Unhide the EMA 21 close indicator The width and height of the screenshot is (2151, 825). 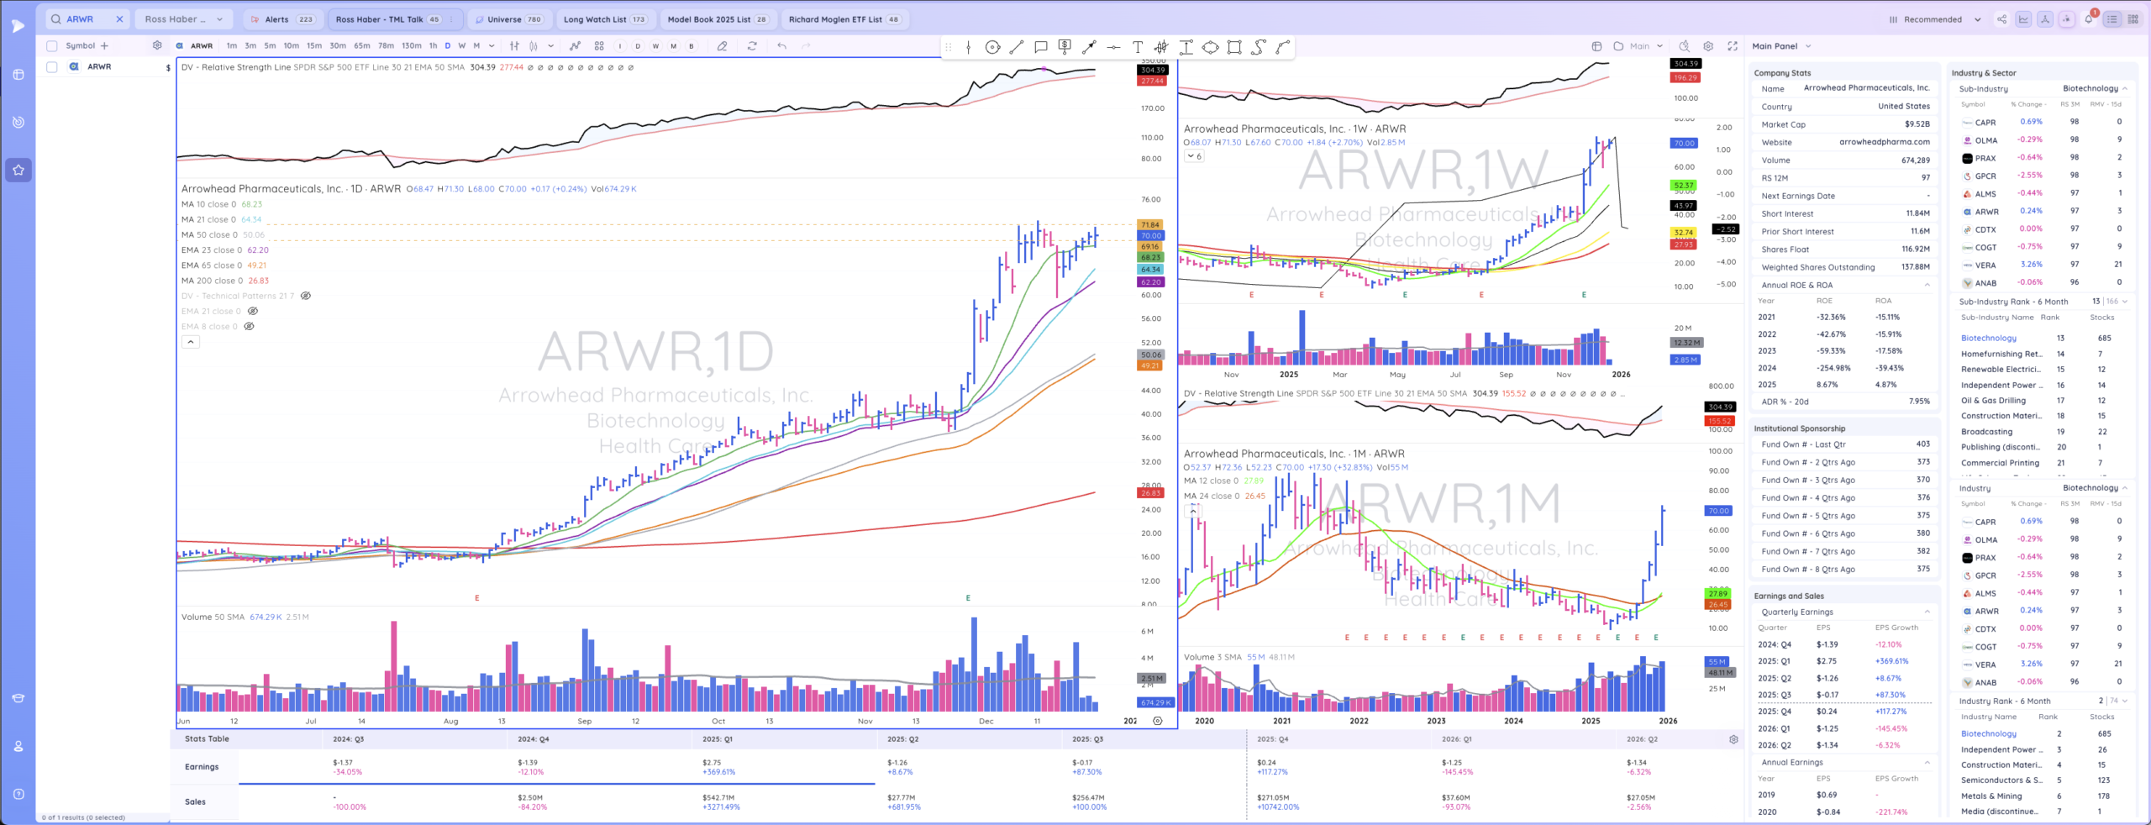coord(252,311)
